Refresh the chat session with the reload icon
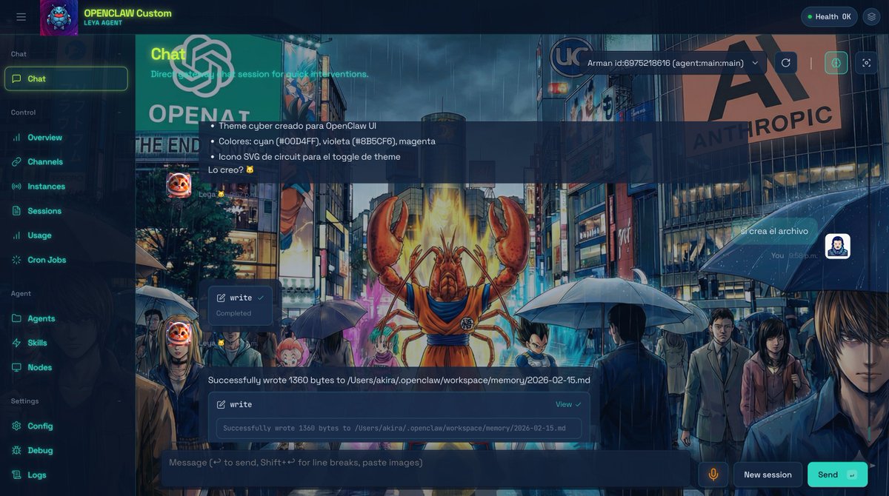The height and width of the screenshot is (496, 889). [x=786, y=63]
